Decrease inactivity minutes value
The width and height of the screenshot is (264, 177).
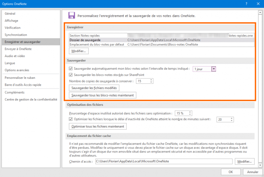pos(232,121)
